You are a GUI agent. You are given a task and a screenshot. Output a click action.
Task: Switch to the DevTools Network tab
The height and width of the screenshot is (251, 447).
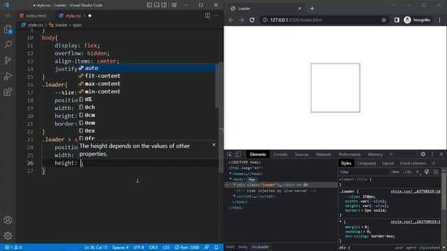coord(323,154)
